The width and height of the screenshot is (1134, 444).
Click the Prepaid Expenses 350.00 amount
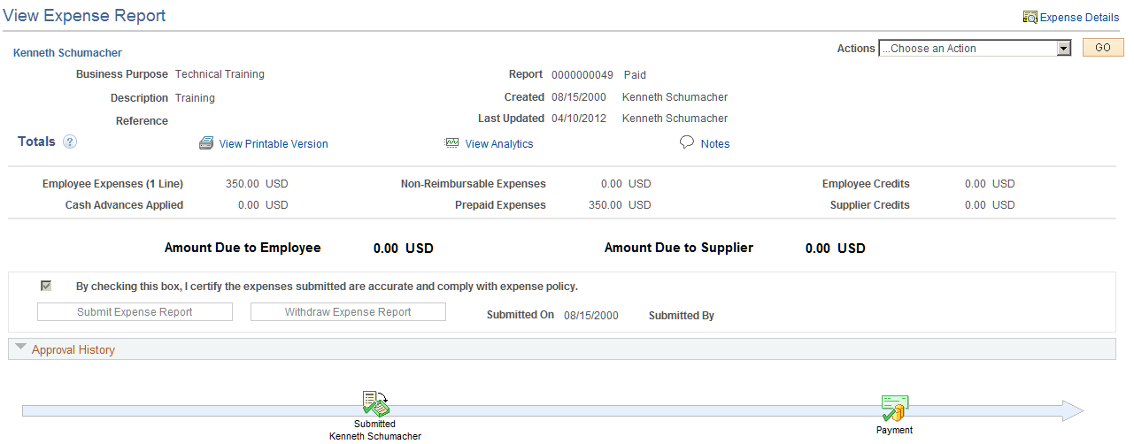[x=606, y=205]
